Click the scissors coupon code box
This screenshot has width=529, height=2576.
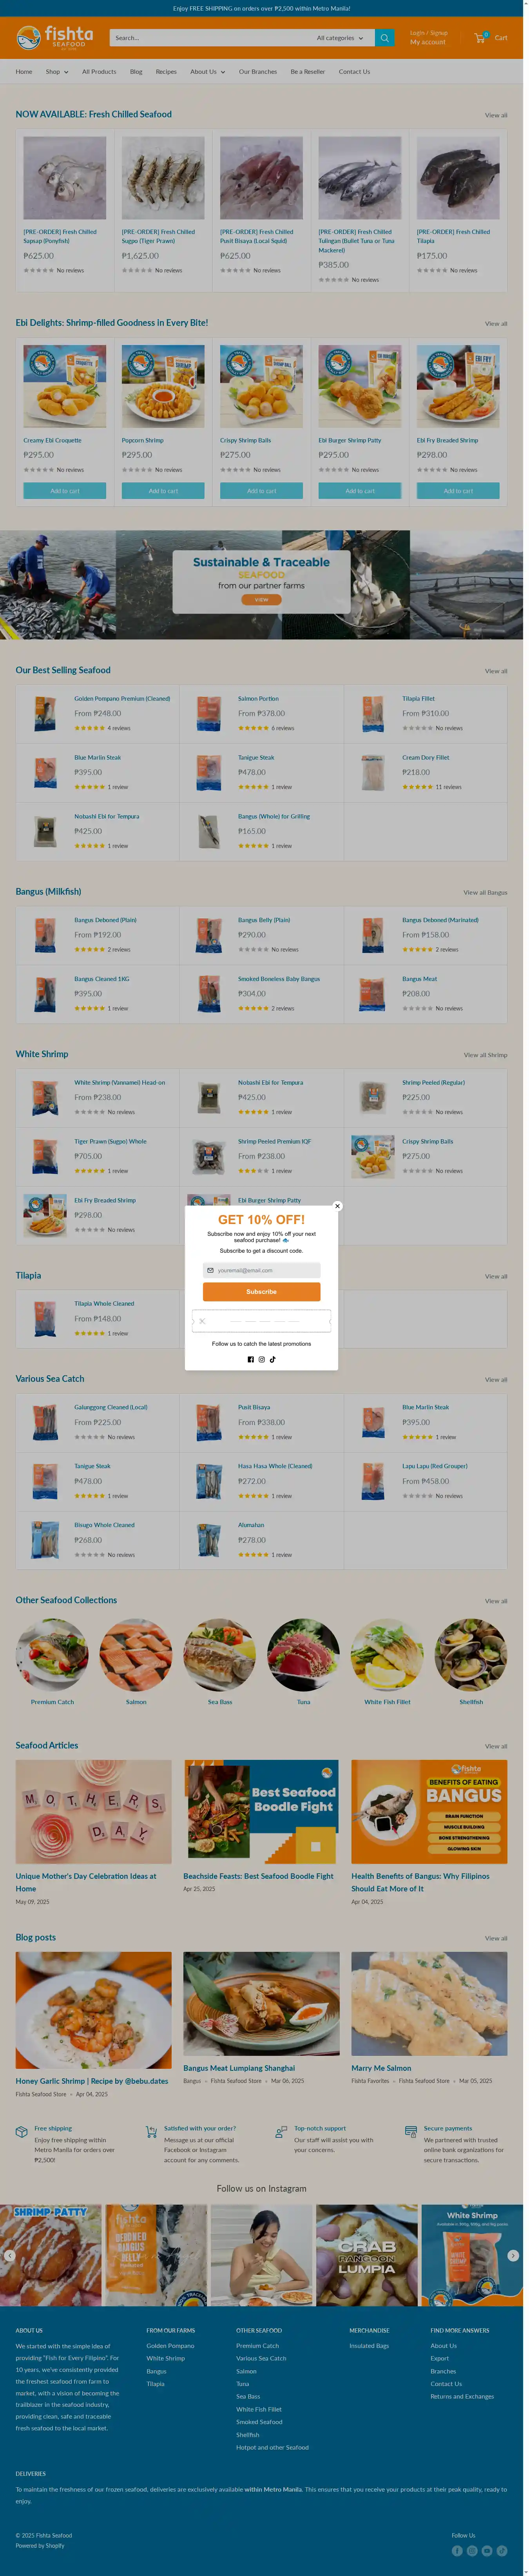tap(261, 1320)
